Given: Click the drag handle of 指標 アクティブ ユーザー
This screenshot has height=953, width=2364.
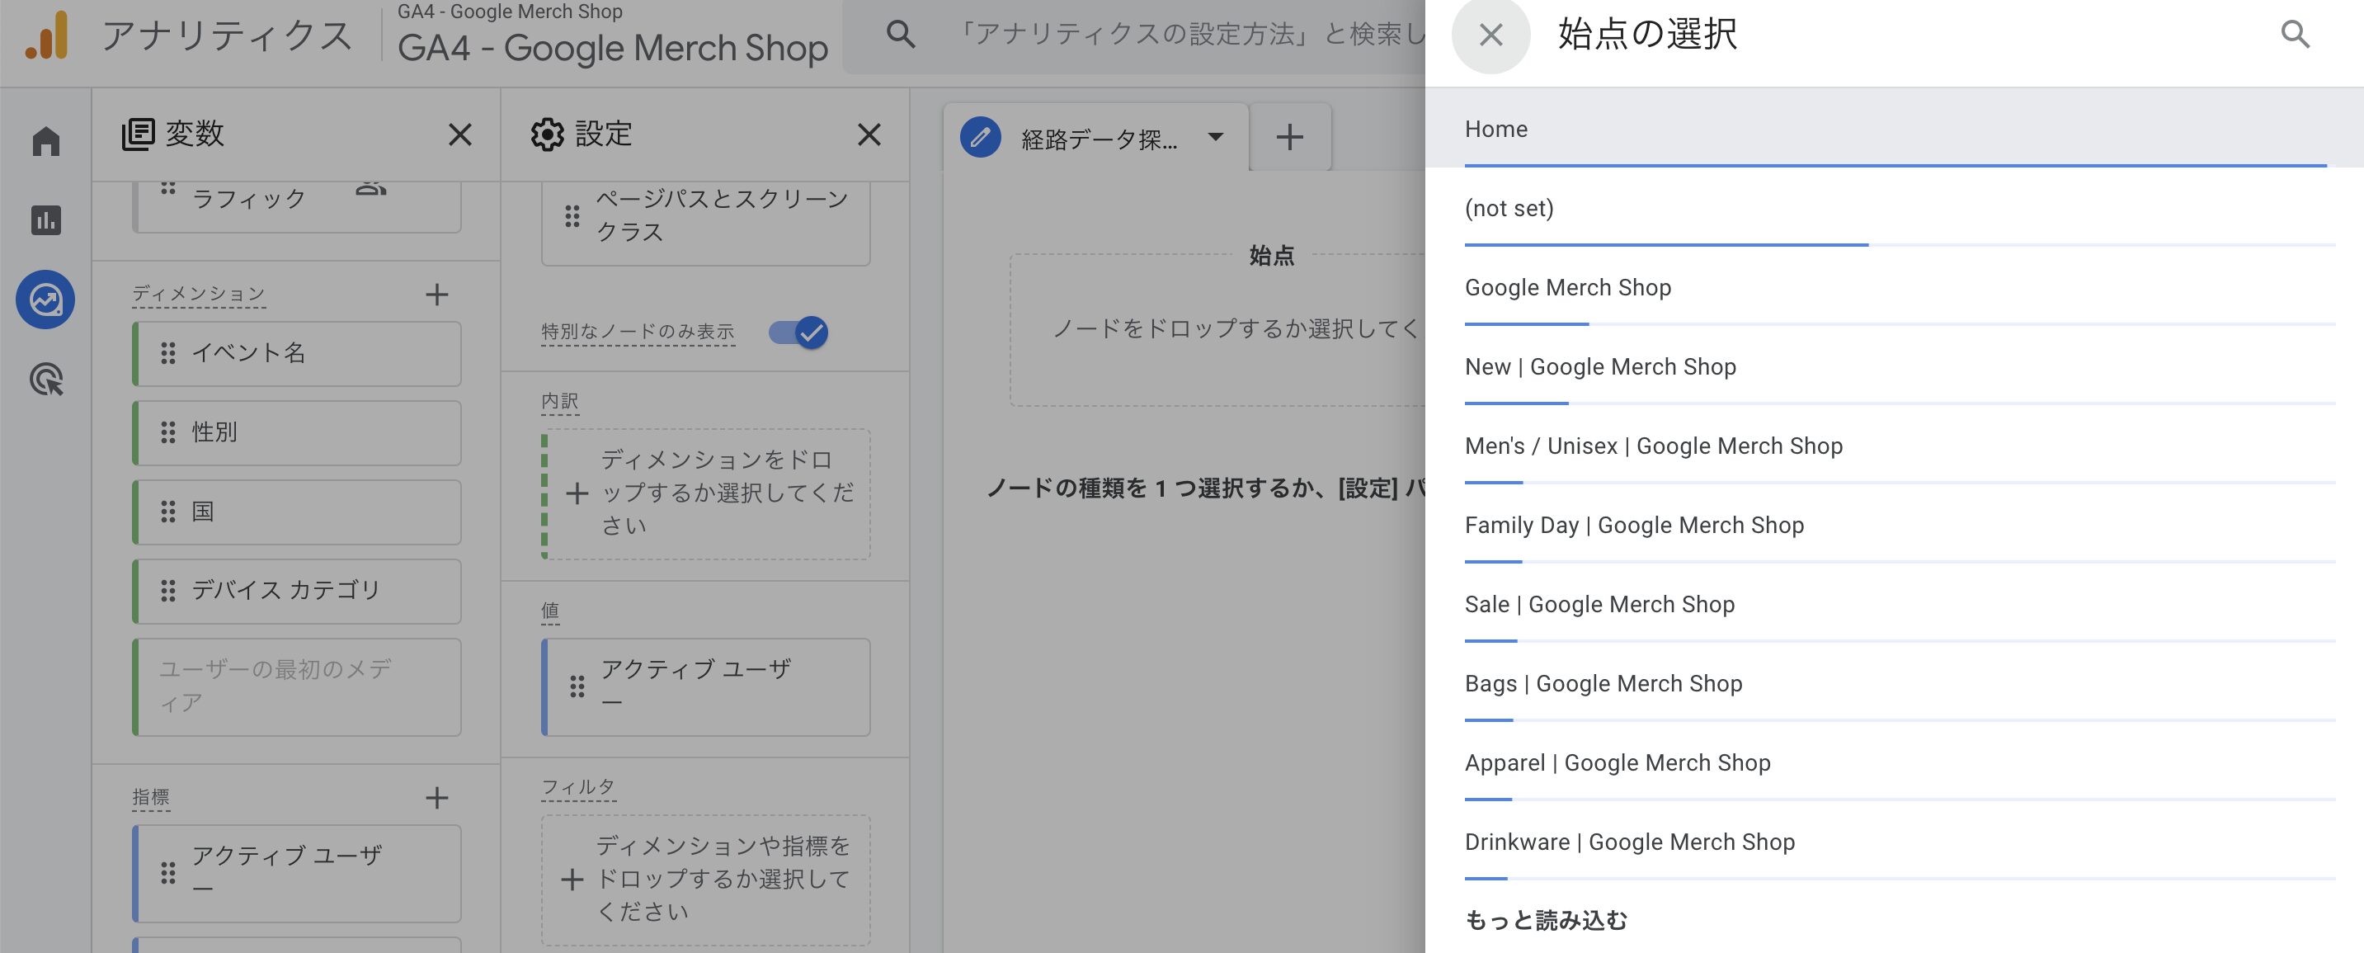Looking at the screenshot, I should (x=168, y=873).
